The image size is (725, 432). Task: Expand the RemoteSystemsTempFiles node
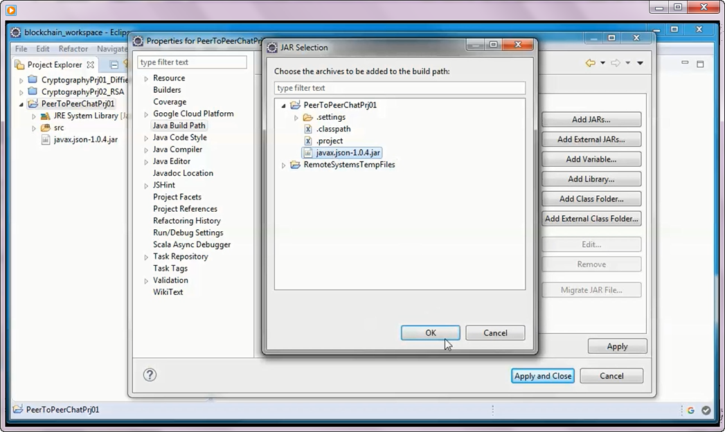point(283,165)
